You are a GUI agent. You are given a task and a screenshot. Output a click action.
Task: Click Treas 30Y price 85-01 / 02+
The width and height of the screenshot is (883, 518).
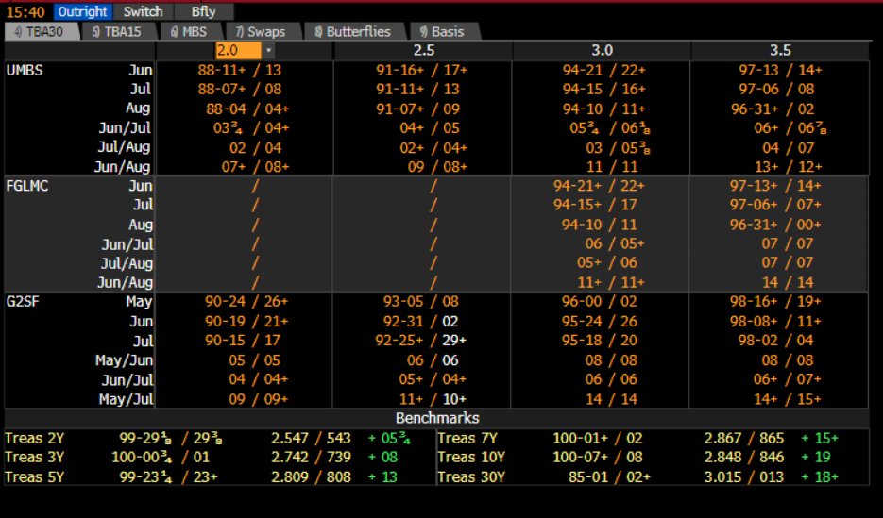click(x=609, y=476)
